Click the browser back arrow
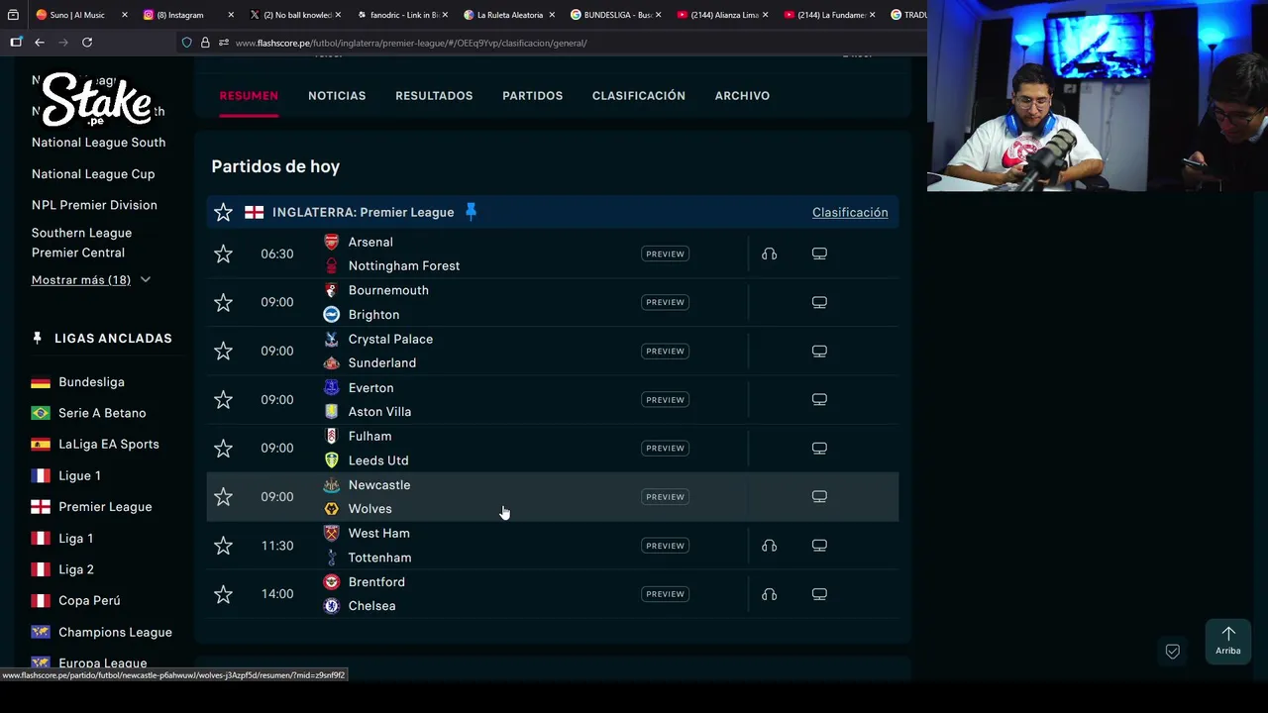Image resolution: width=1268 pixels, height=713 pixels. 40,43
